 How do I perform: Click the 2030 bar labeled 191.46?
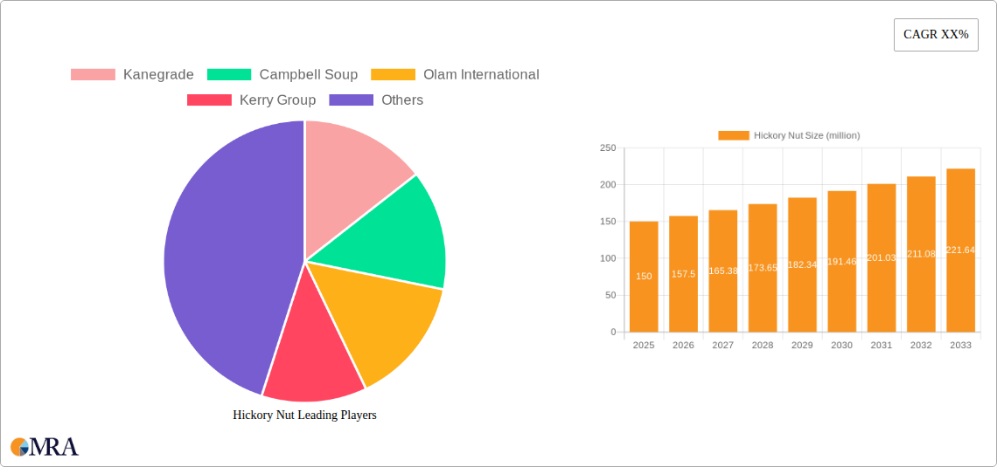click(842, 261)
